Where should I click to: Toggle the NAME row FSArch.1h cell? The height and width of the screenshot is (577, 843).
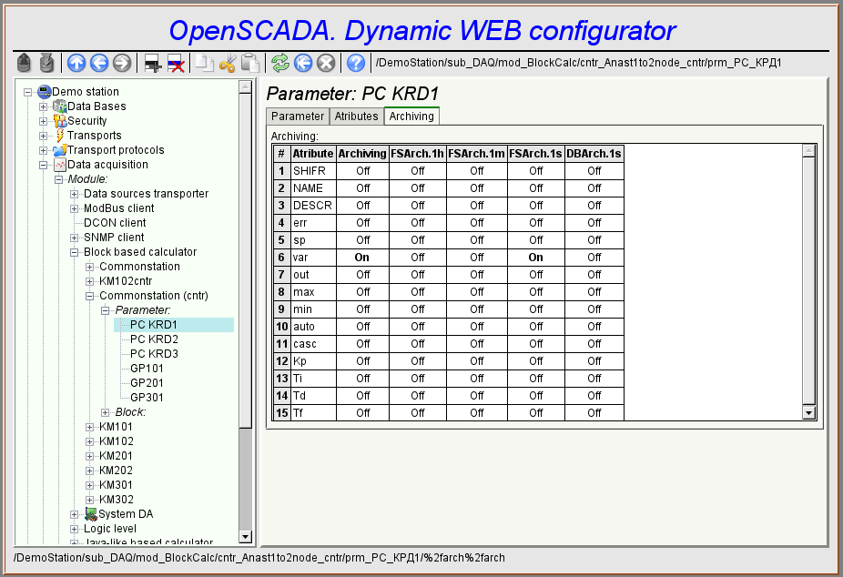pos(418,188)
